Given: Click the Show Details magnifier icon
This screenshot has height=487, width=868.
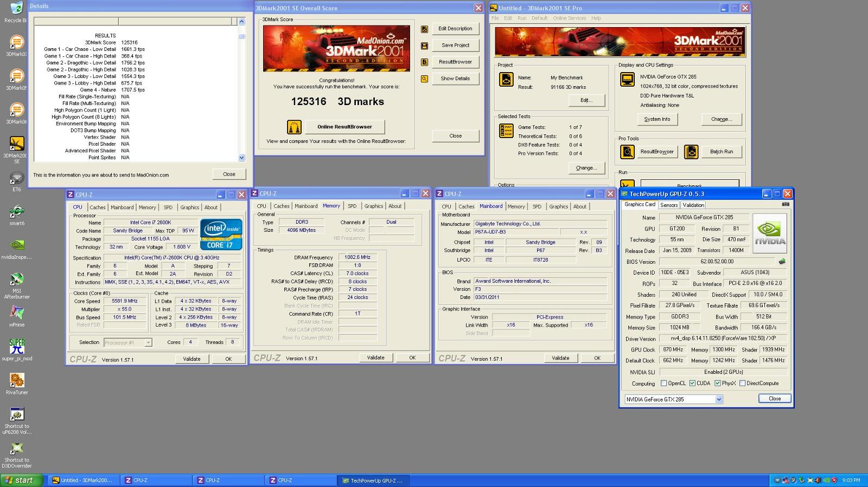Looking at the screenshot, I should coord(424,79).
